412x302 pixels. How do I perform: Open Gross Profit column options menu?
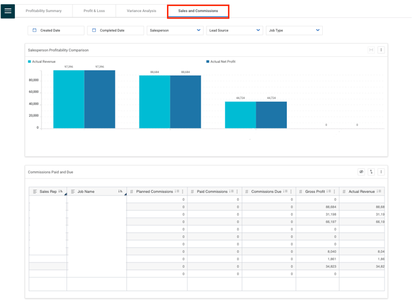click(334, 192)
